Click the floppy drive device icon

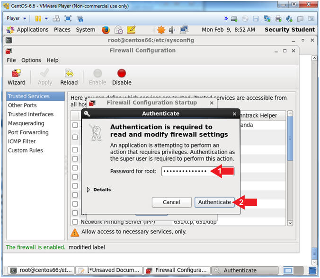256,19
